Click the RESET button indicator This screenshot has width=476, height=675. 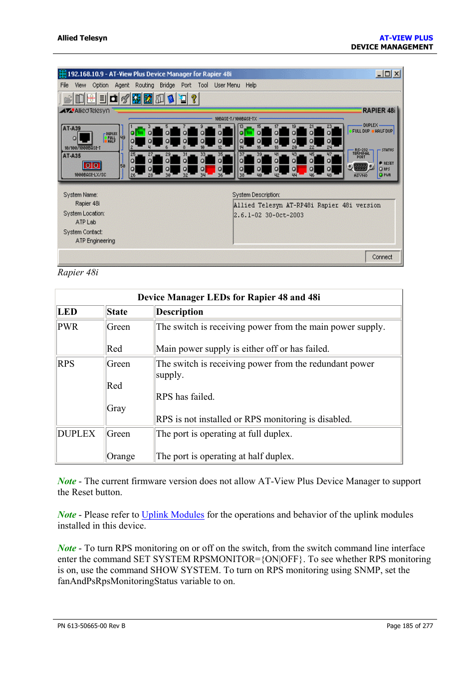pos(381,163)
